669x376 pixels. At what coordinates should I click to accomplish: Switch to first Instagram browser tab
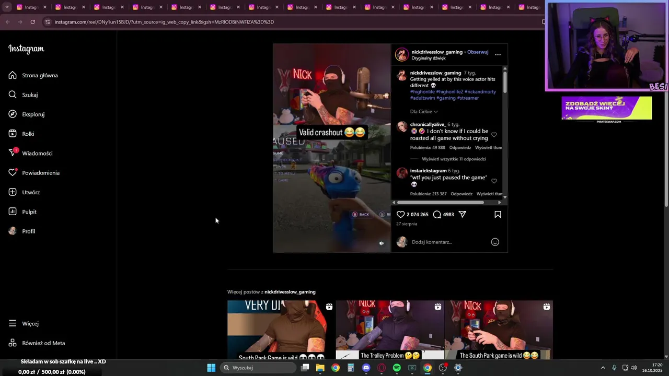pos(32,7)
